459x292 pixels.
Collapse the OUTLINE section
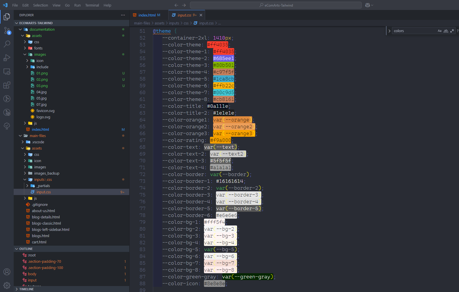point(26,249)
